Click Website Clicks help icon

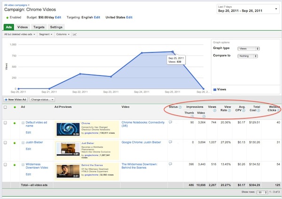point(278,111)
